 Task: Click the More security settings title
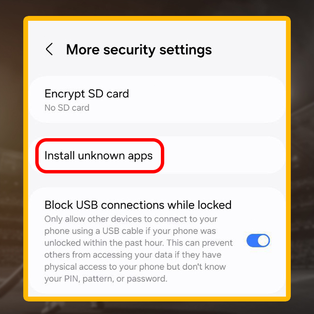click(139, 50)
